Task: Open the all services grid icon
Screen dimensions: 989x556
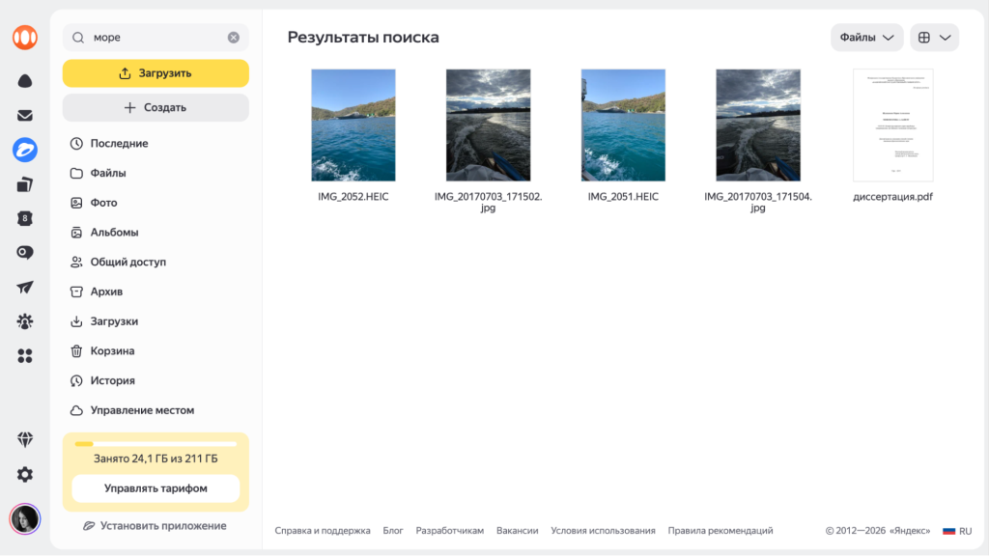Action: (25, 356)
